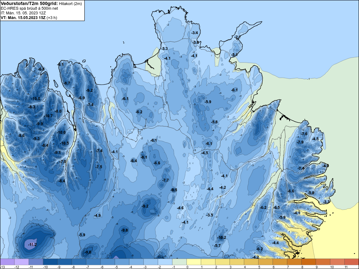Click the -9.6 temperature label
359x269 pixels.
(88, 252)
